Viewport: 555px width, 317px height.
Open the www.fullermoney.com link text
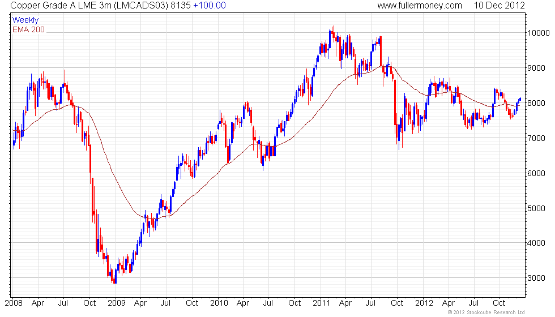tap(420, 5)
